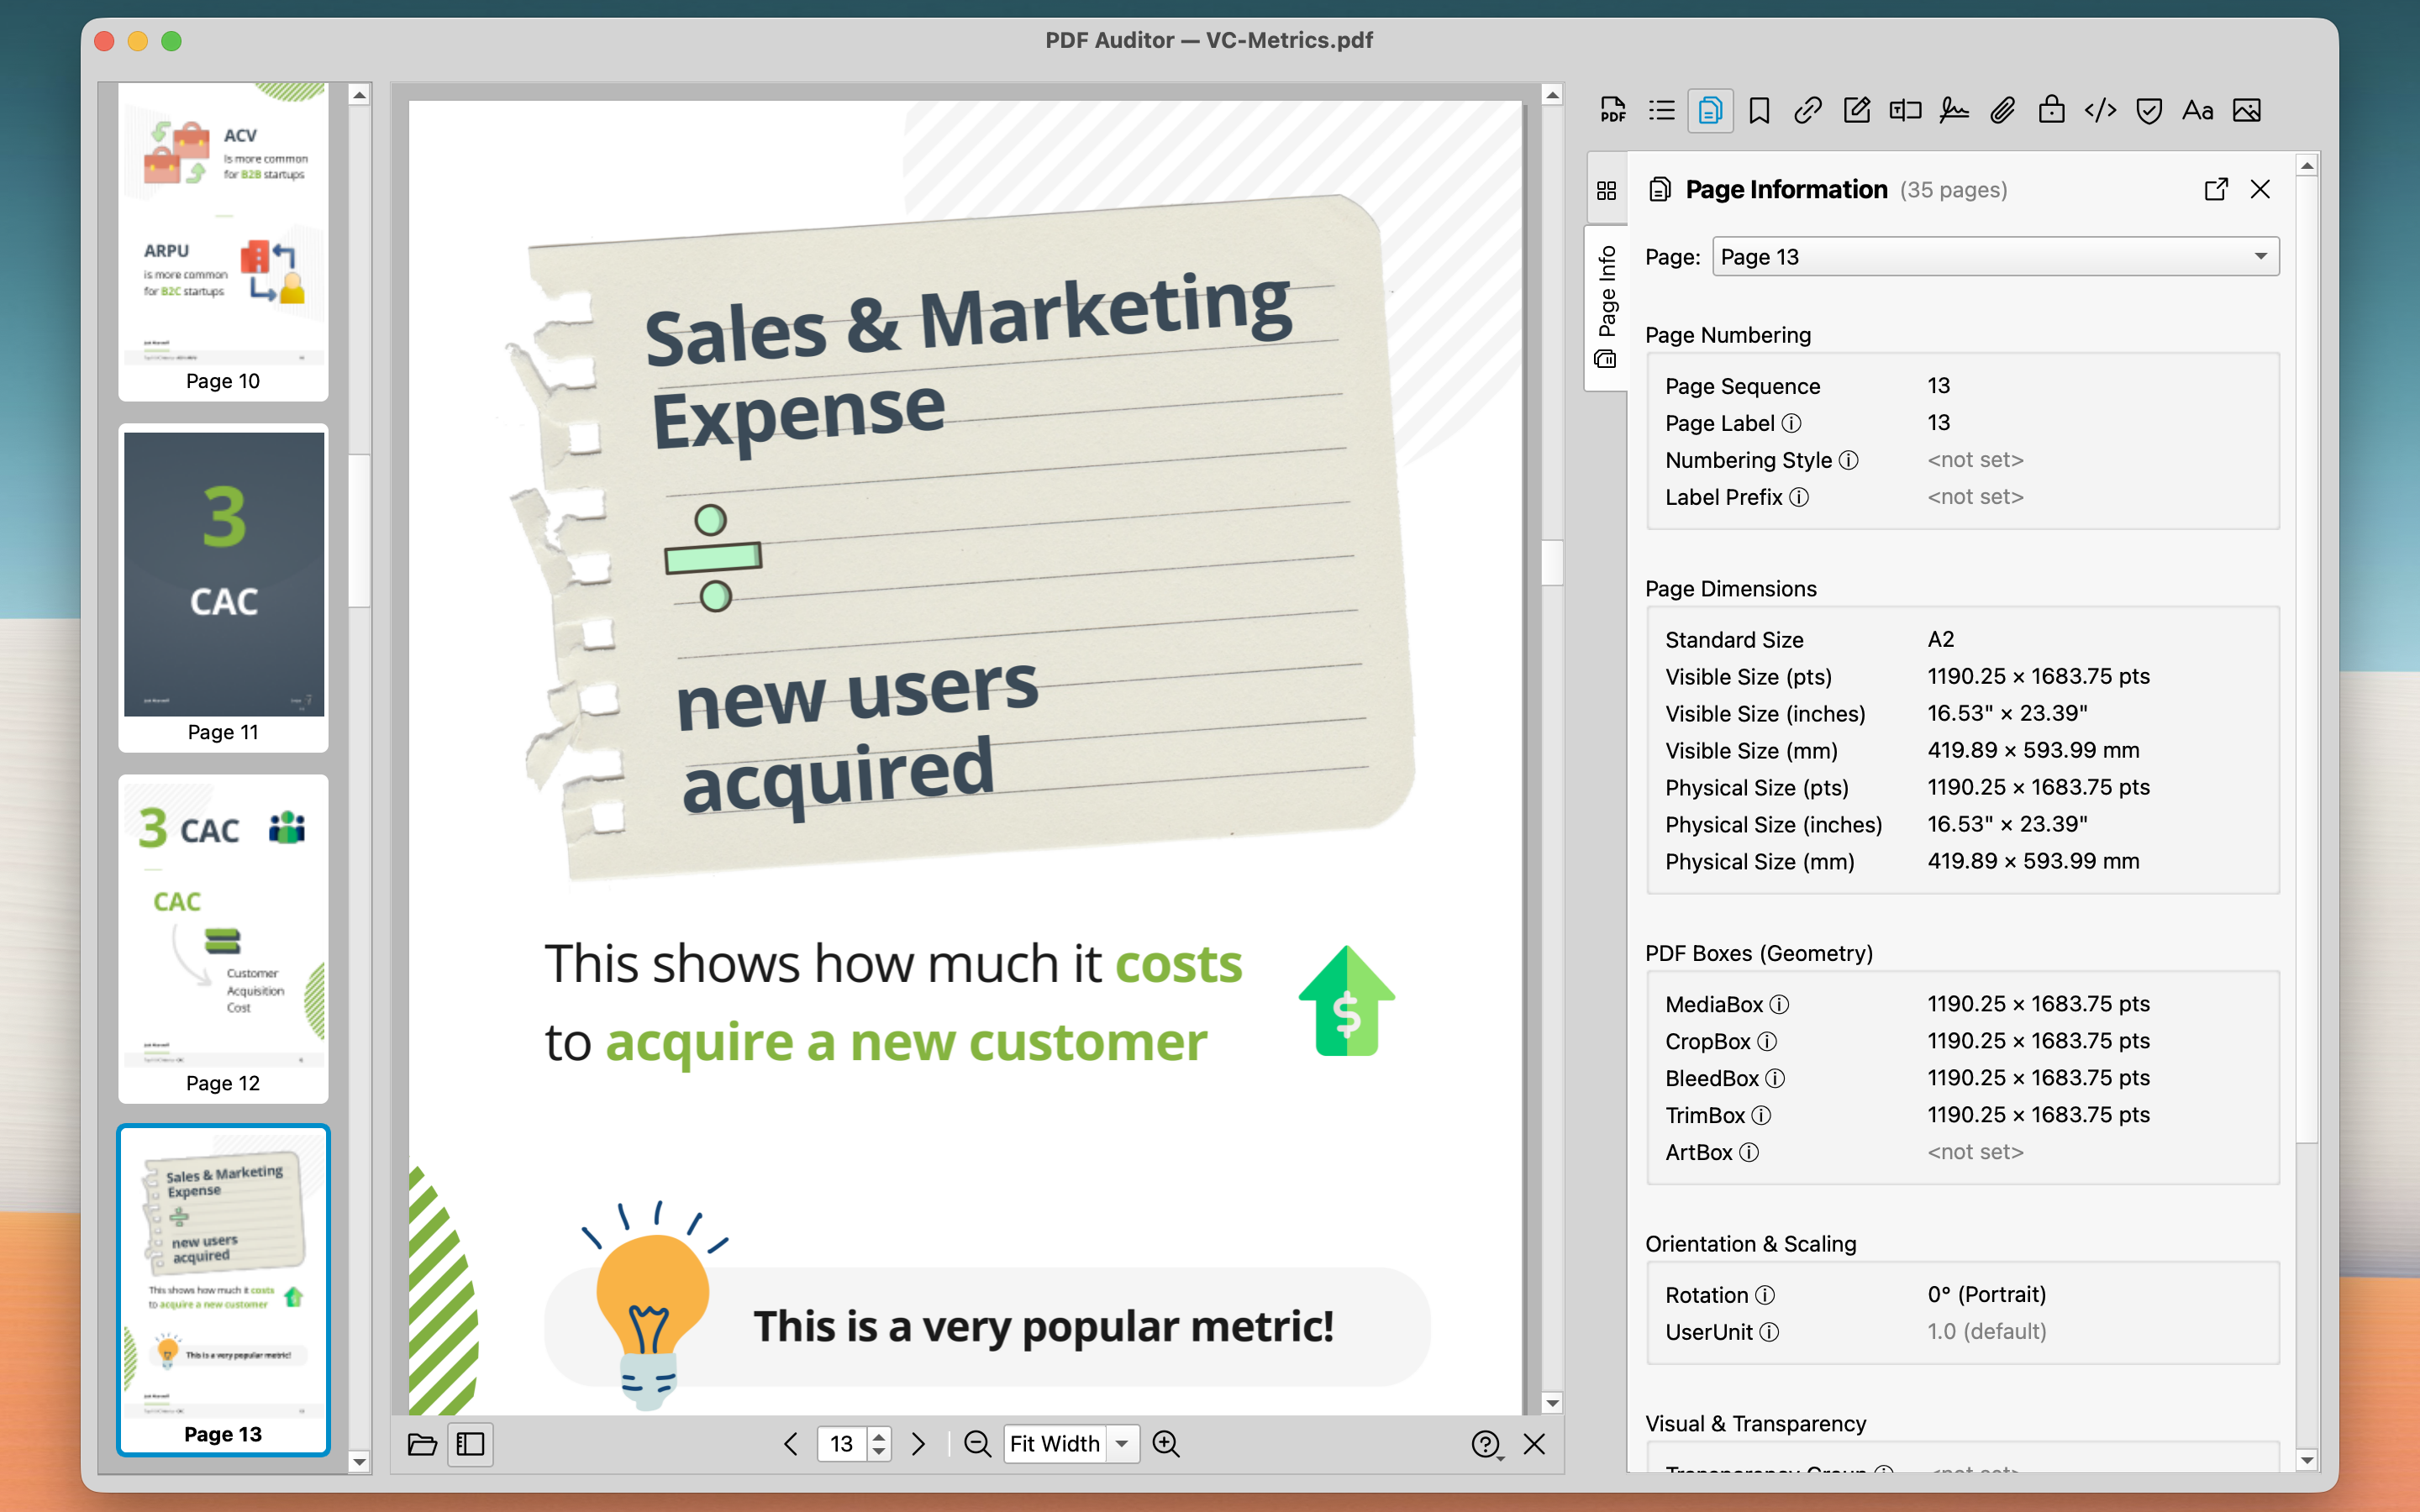
Task: Open the Images panel icon
Action: pos(2246,110)
